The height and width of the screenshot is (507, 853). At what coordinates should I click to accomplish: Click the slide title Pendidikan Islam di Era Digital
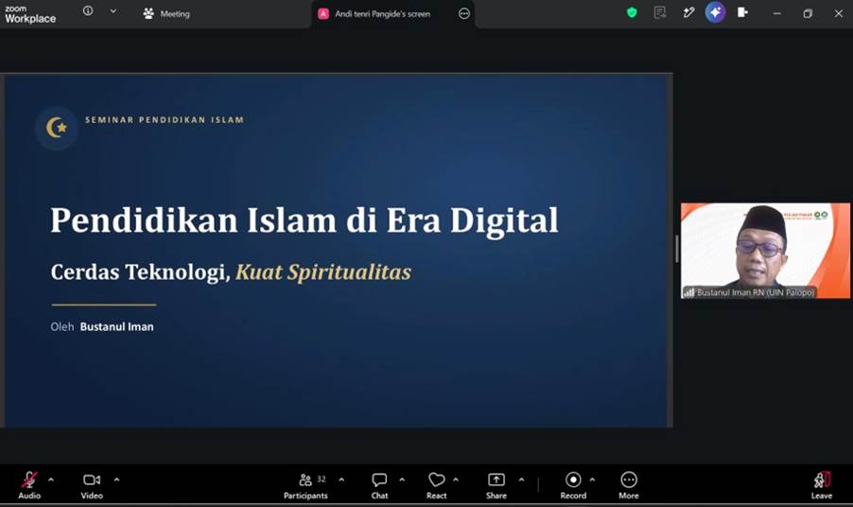coord(305,220)
